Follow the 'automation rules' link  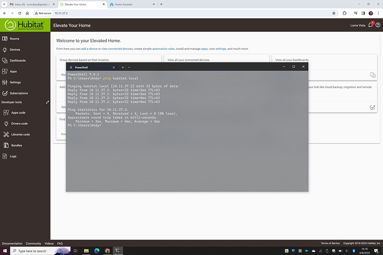tap(163, 49)
